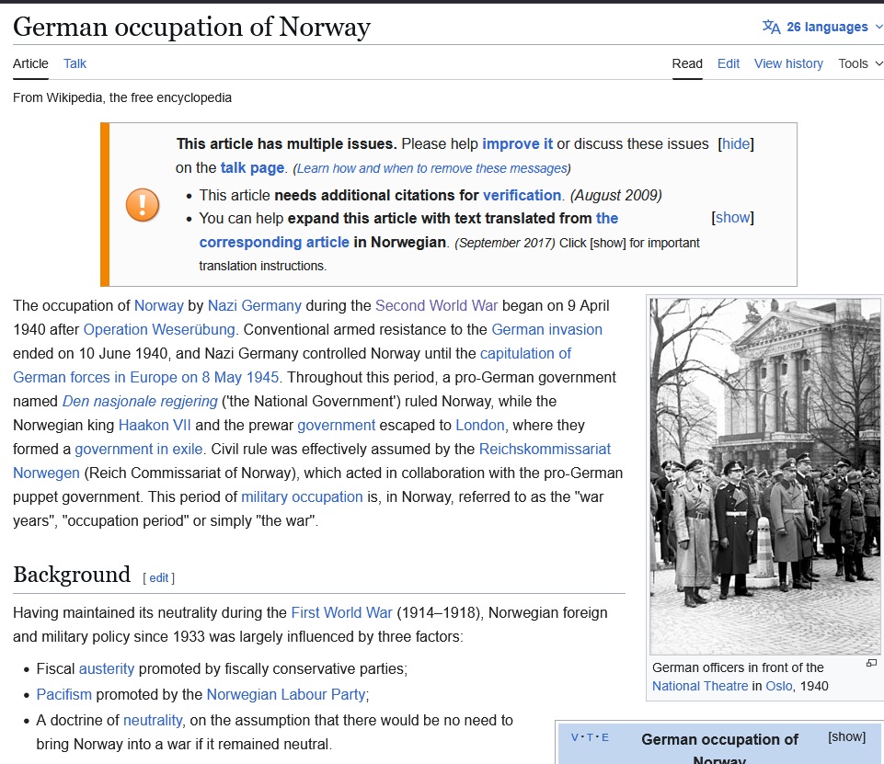884x764 pixels.
Task: Click the T (talk) navbox template link
Action: coord(590,737)
